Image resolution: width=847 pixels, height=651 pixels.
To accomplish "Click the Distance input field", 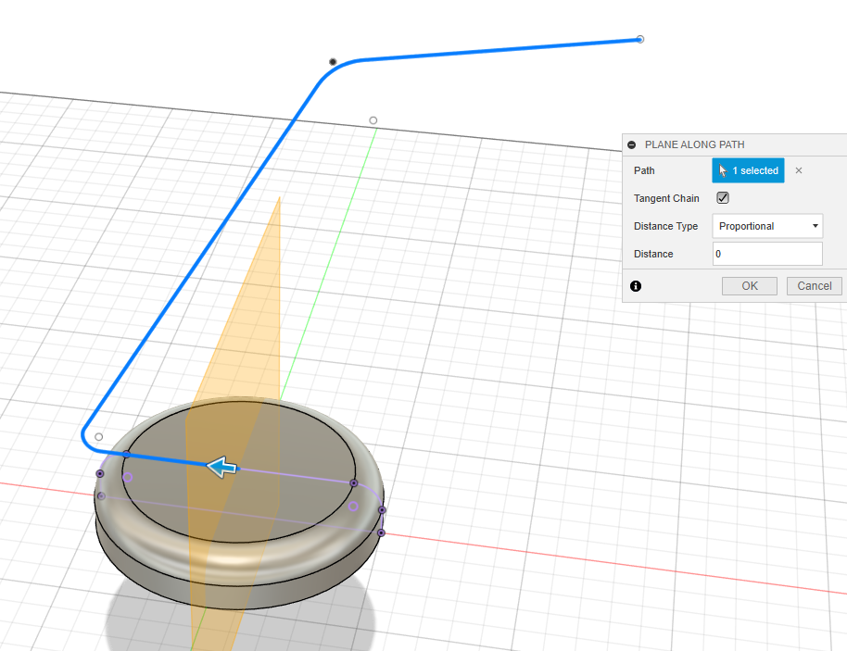I will coord(767,254).
